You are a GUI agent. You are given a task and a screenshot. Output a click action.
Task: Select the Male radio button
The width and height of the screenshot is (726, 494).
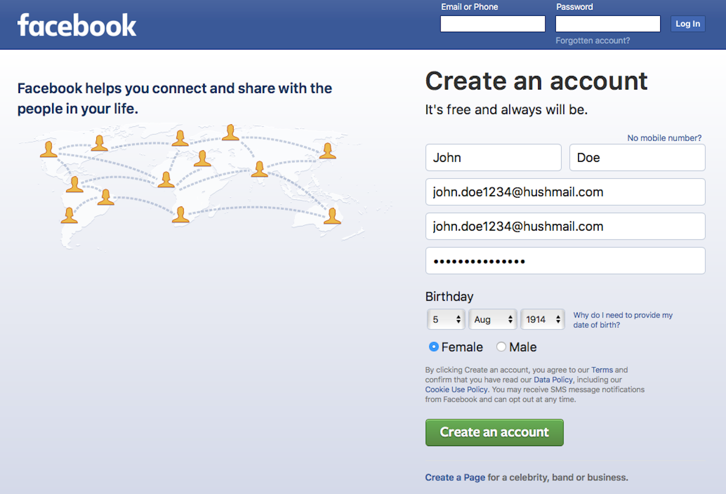coord(501,347)
